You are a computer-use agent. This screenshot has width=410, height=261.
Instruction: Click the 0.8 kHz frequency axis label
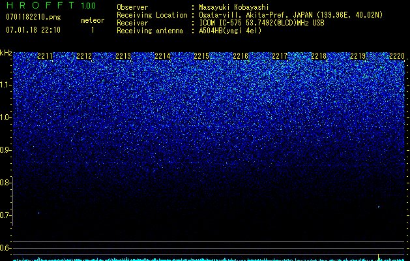click(5, 183)
